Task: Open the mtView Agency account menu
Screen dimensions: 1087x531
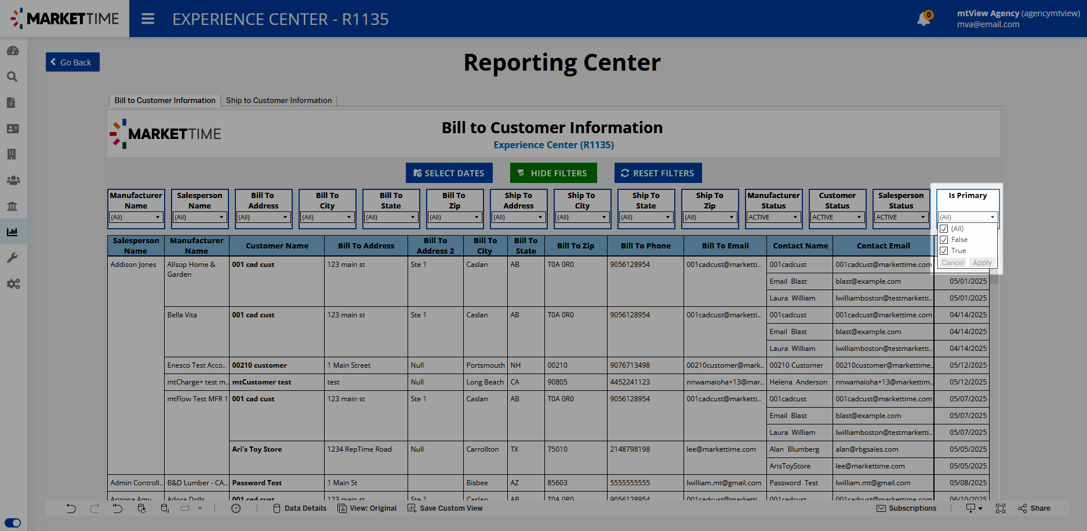Action: coord(1018,19)
